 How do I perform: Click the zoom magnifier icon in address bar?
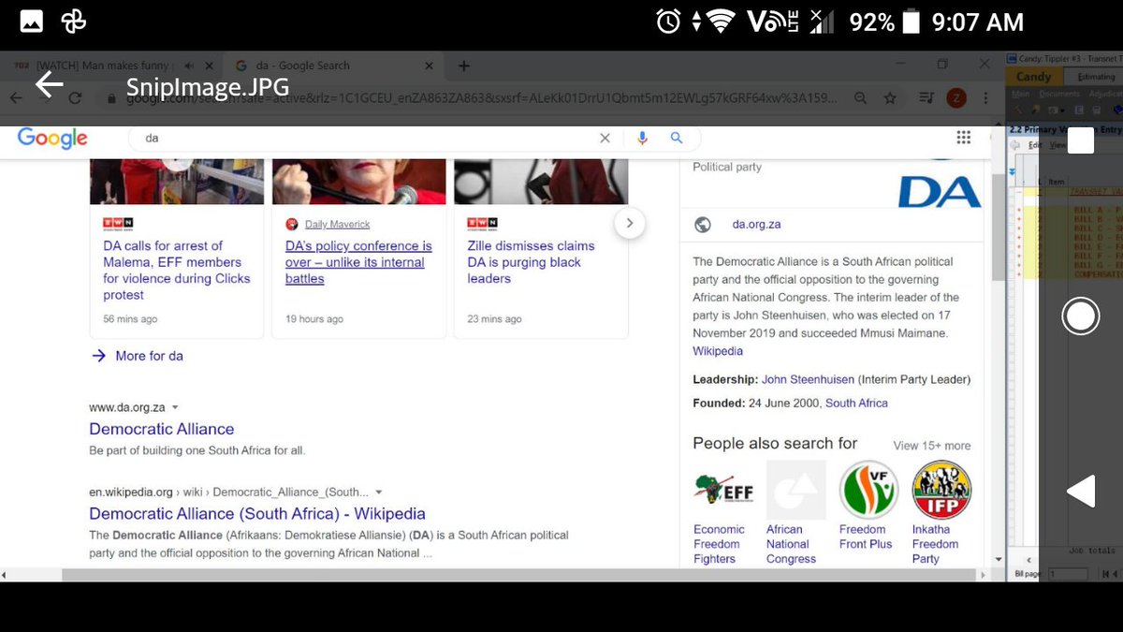pyautogui.click(x=860, y=97)
